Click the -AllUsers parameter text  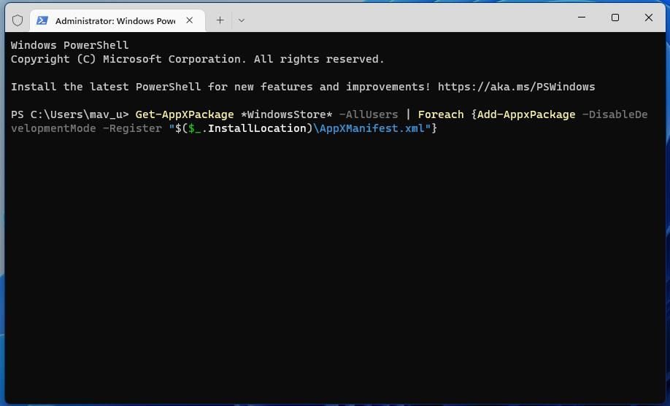[x=369, y=114]
